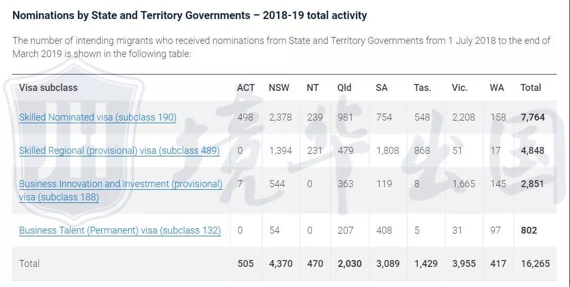Click the NSW column header
This screenshot has width=570, height=287.
tap(279, 88)
